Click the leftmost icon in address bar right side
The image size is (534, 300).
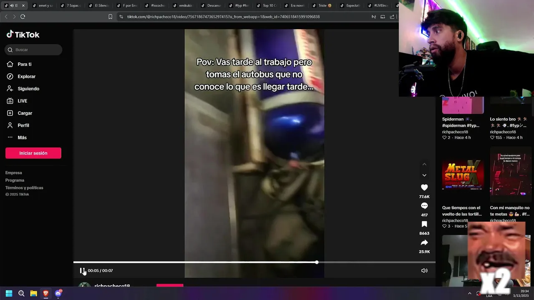[374, 17]
